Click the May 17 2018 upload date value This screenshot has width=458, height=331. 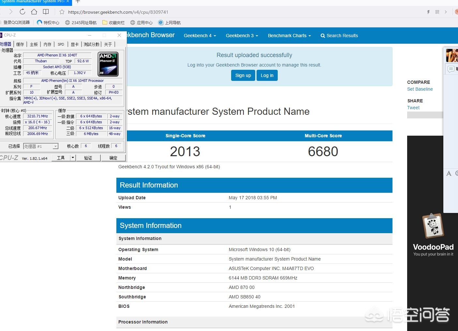coord(253,198)
